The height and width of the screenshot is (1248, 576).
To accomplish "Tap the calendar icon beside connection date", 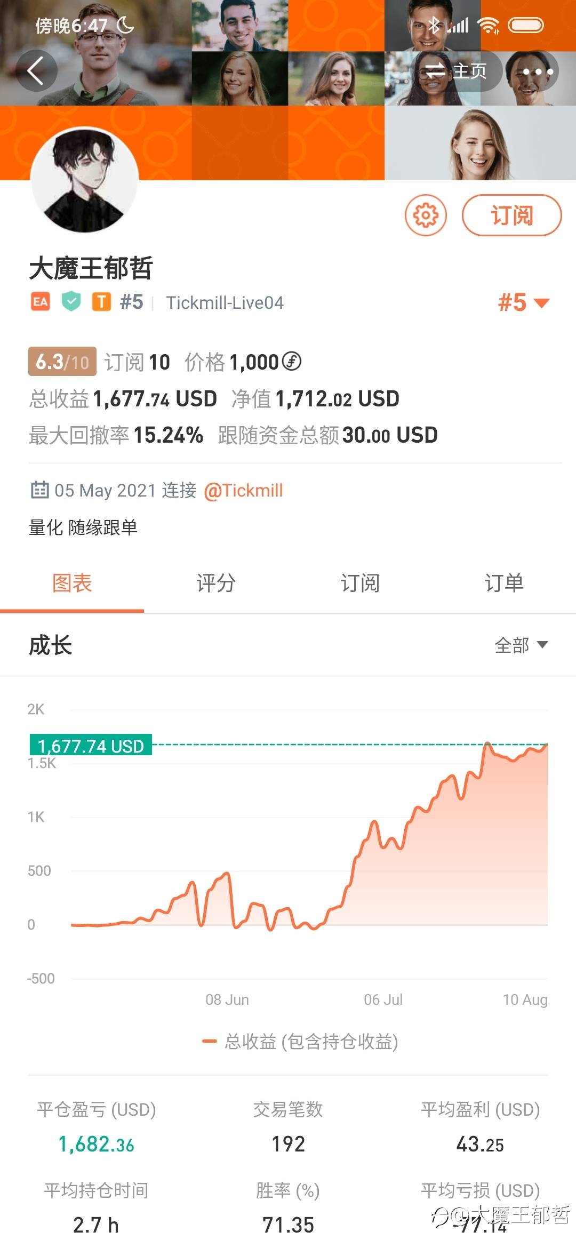I will click(x=39, y=490).
